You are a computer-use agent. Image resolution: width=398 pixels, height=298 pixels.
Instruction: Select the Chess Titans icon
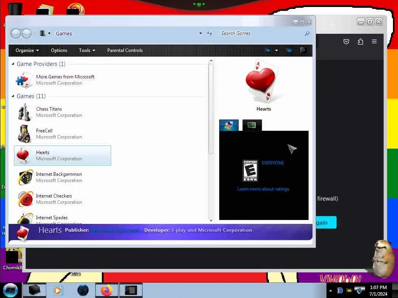[24, 112]
